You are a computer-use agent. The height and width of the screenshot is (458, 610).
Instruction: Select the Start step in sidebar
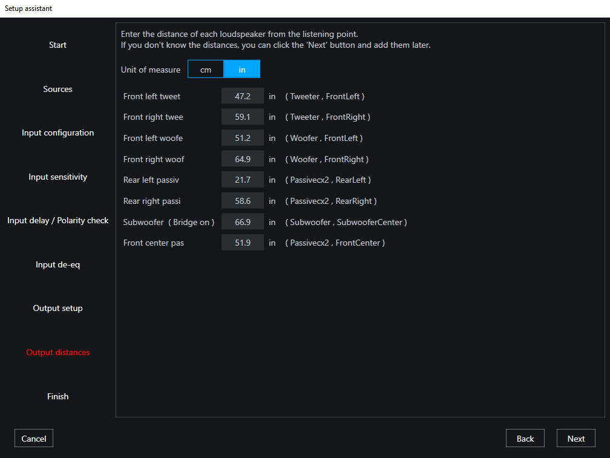coord(57,45)
